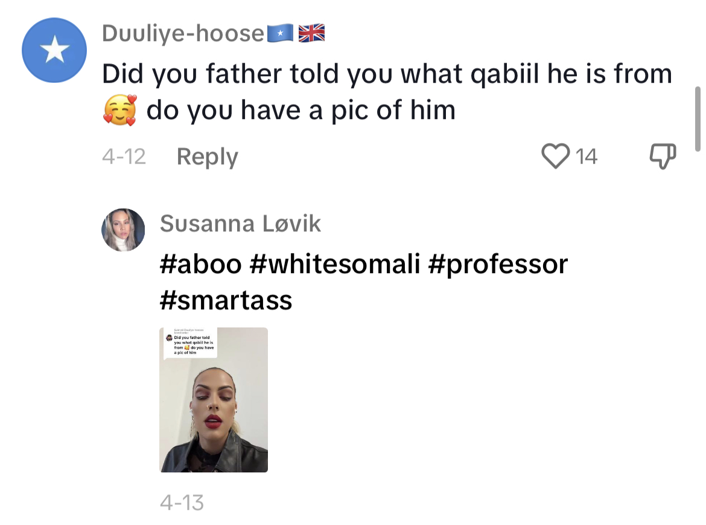This screenshot has height=525, width=706.
Task: Dislike the comment using thumbs-down icon
Action: [x=663, y=156]
